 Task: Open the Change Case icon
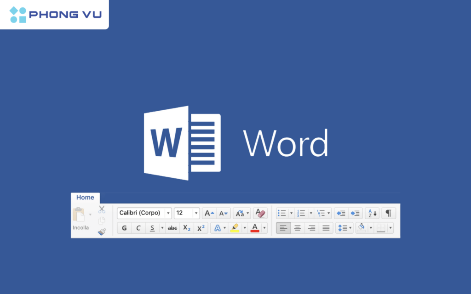tap(240, 213)
